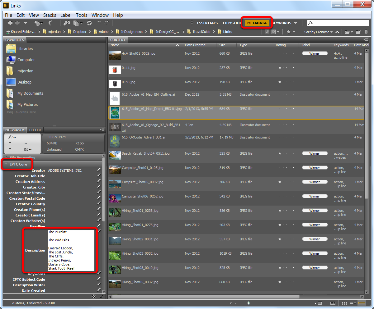Sort by the Date Created column header

[x=199, y=45]
